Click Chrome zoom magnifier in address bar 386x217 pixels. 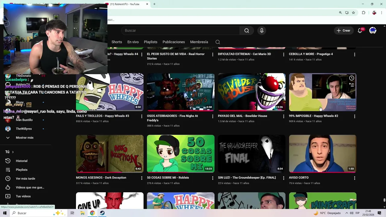point(340,13)
